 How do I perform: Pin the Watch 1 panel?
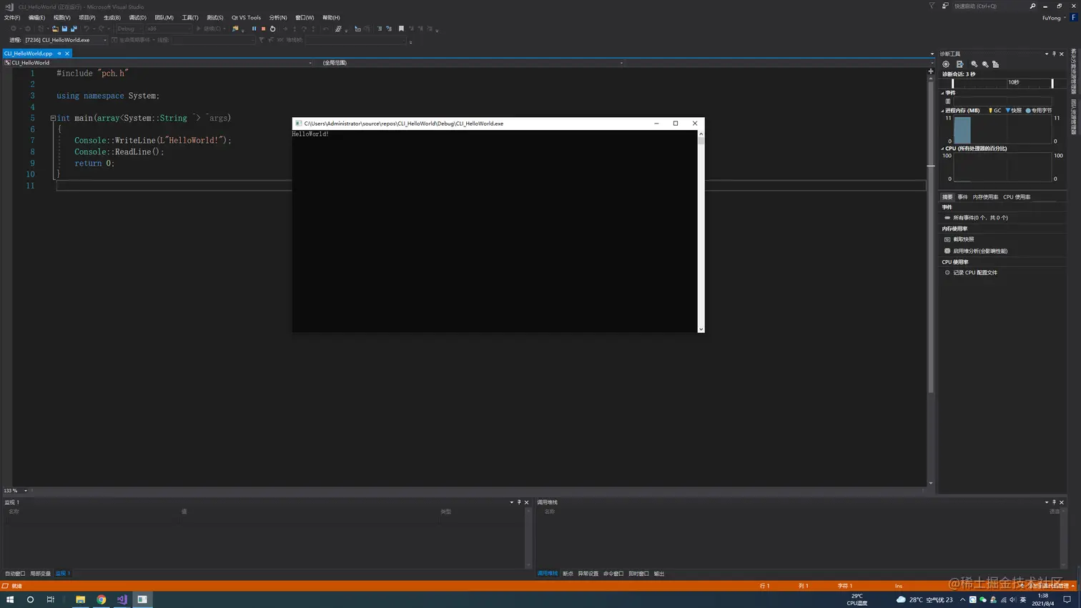pyautogui.click(x=519, y=502)
